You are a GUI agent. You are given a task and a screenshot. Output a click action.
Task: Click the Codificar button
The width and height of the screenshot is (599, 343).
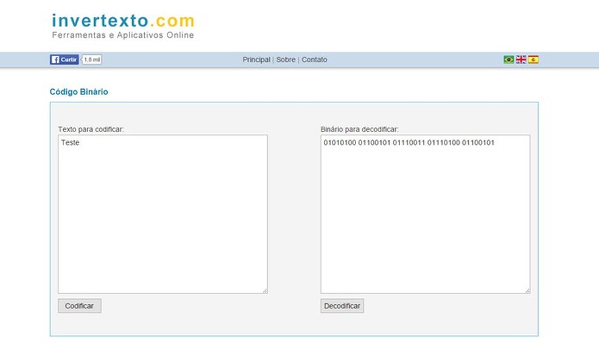[80, 306]
